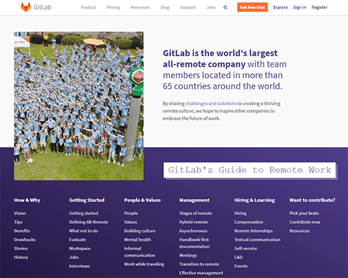Click the People & Values heading

(x=142, y=200)
